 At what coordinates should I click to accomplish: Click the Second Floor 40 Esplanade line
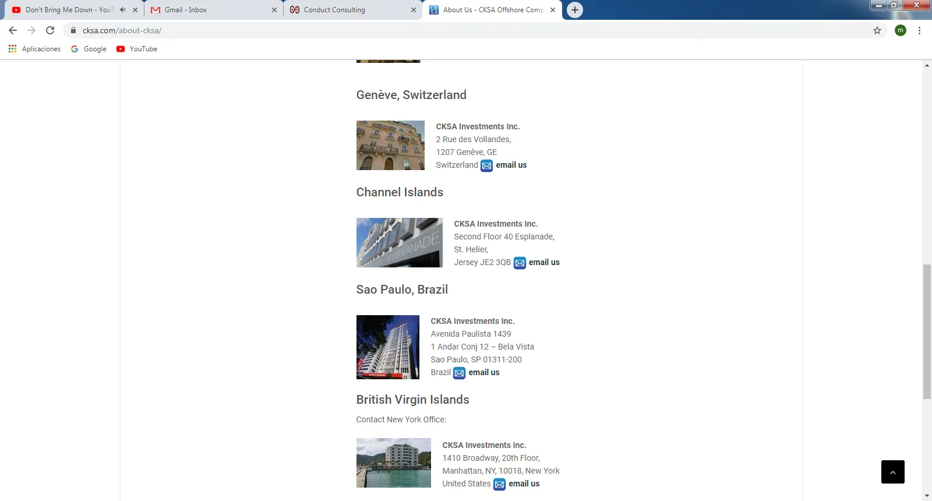504,237
